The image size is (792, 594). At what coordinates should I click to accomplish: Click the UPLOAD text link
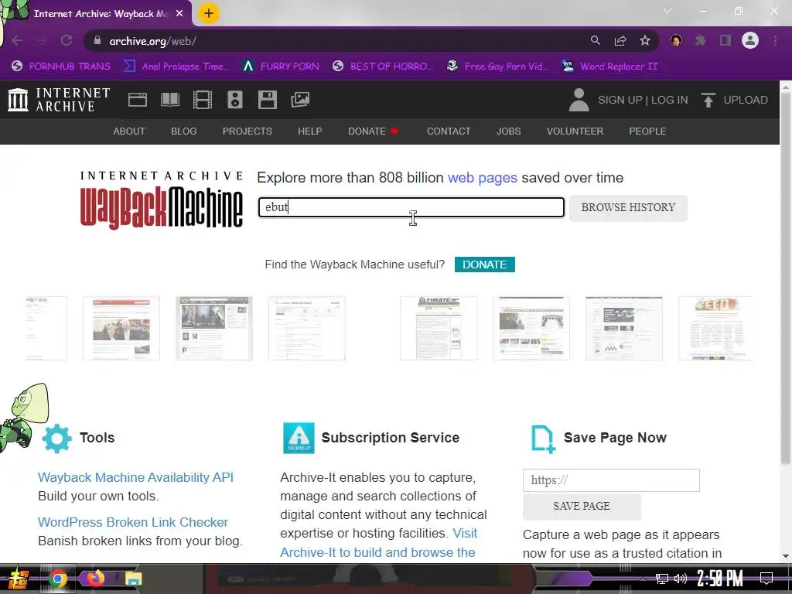tap(746, 100)
